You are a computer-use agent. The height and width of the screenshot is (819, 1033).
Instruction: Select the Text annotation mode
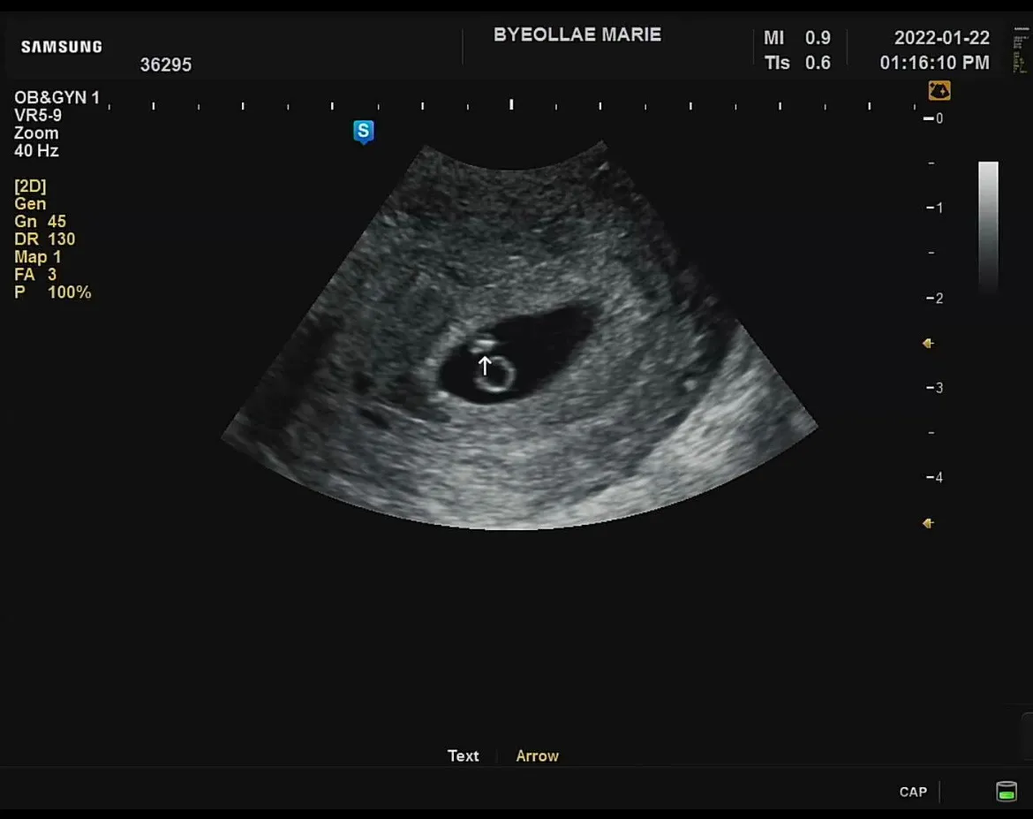point(464,755)
